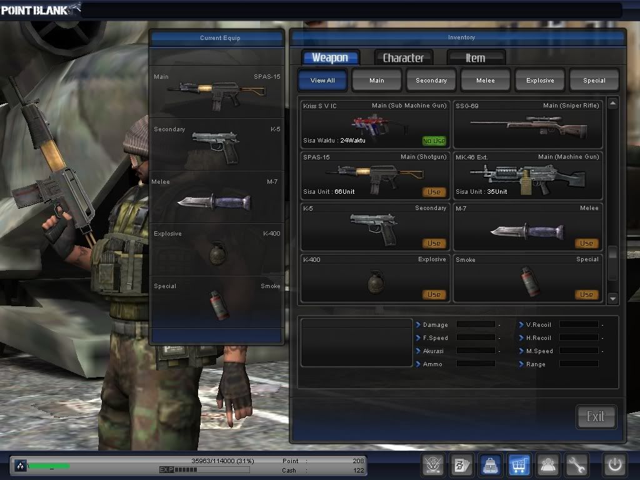
Task: Click the M.Speed stat label
Action: [x=539, y=351]
